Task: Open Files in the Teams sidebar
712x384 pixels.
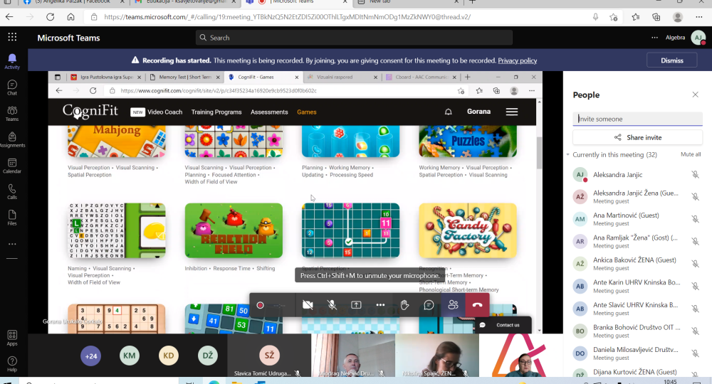Action: [12, 218]
